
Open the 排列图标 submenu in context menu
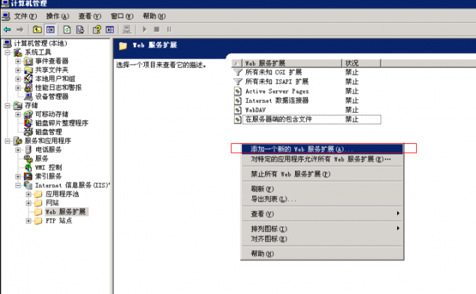(269, 229)
